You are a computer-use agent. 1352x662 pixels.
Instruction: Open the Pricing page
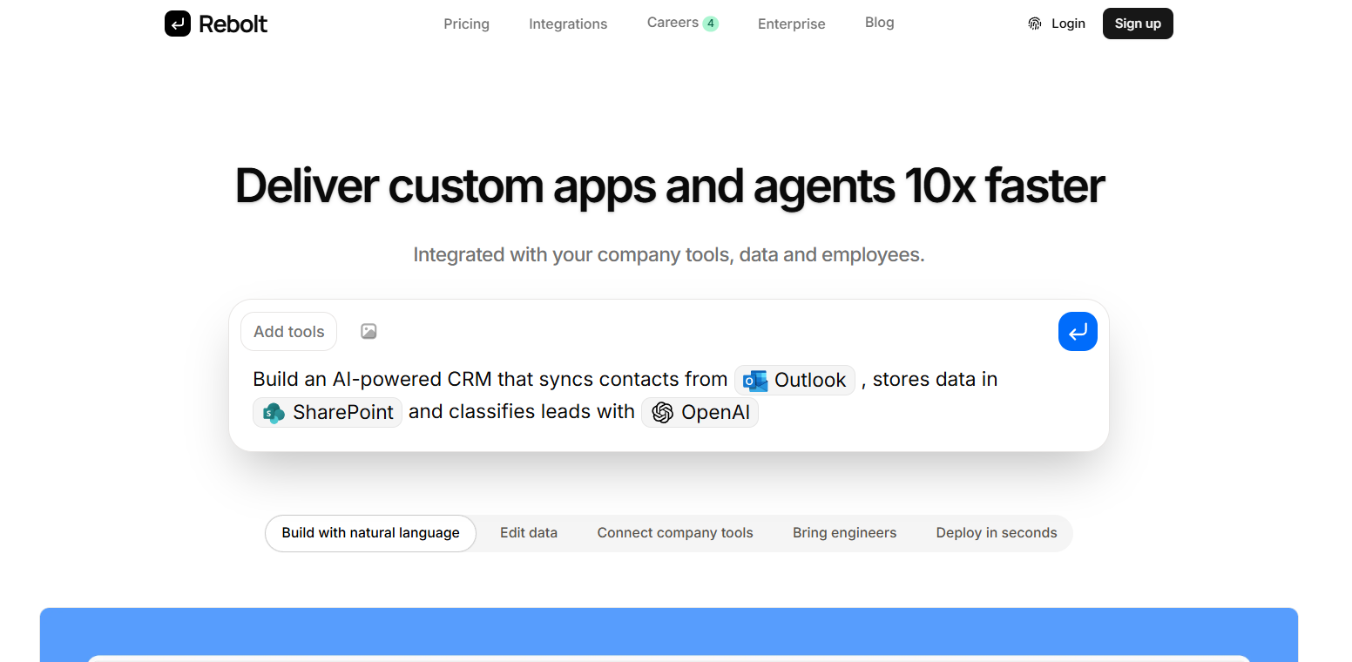tap(466, 24)
